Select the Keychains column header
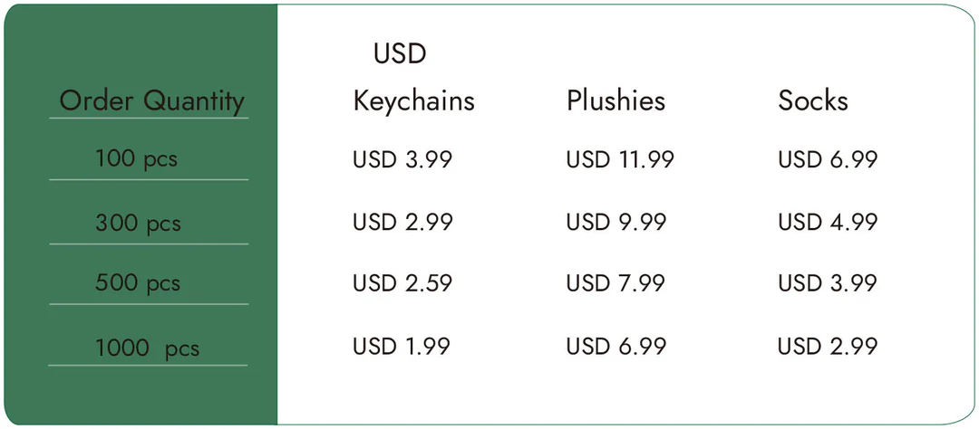 (413, 100)
